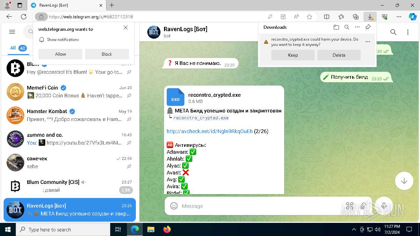Open the Windows notification center

pyautogui.click(x=409, y=229)
